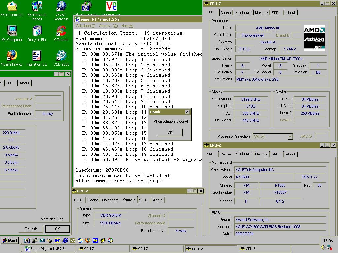Click the blue-and-yellow puzzle piece quick launch icon
The height and width of the screenshot is (253, 338).
tap(95, 240)
